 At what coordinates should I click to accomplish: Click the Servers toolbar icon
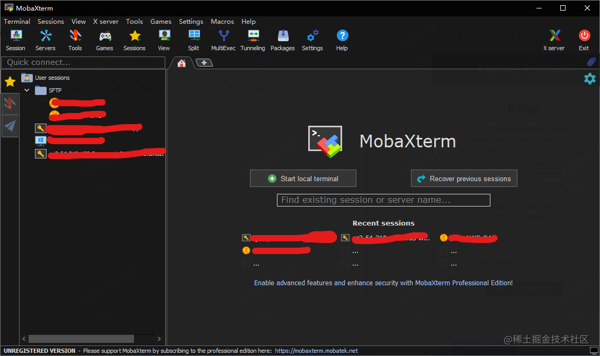(46, 40)
